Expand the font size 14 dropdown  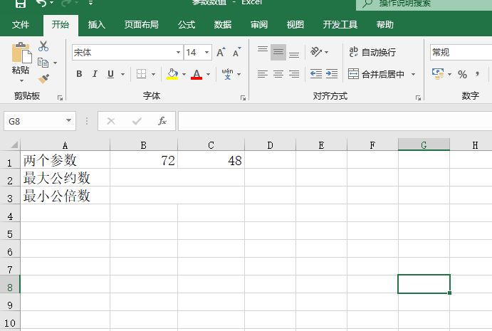tap(207, 53)
